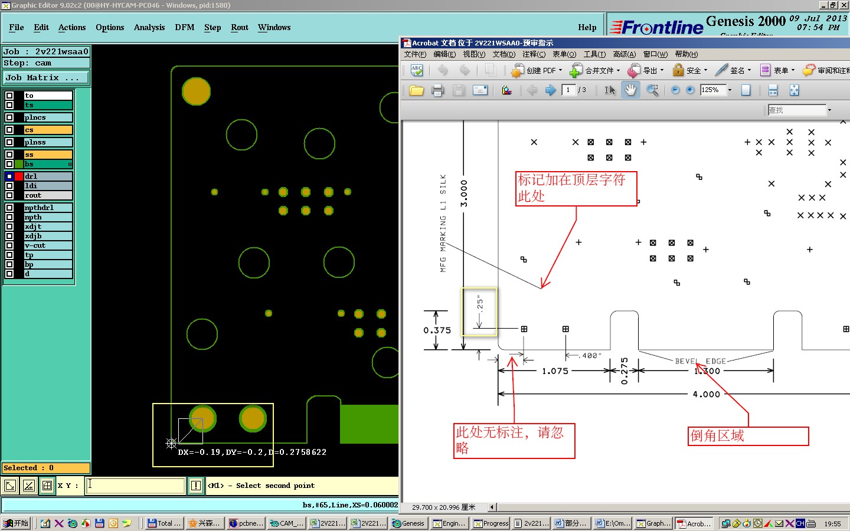This screenshot has width=850, height=531.
Task: Toggle visibility checkbox for layer v-cut
Action: click(9, 245)
